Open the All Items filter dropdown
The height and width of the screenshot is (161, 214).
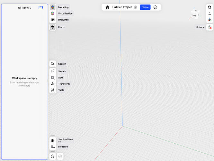(24, 8)
